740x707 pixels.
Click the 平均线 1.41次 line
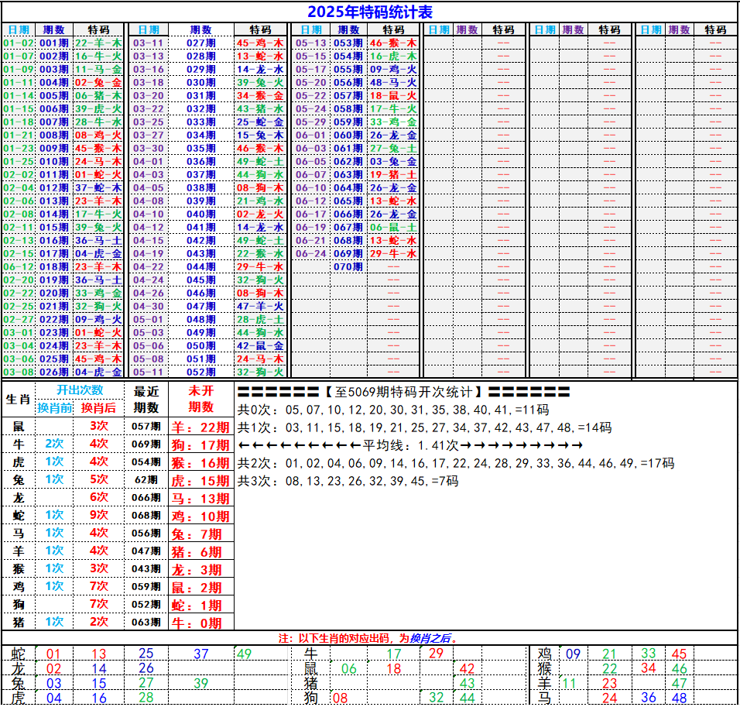point(410,445)
